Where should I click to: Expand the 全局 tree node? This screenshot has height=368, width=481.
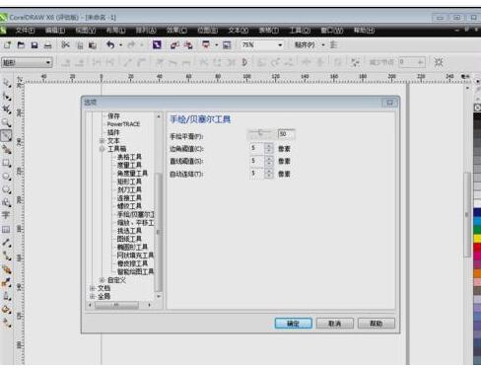(93, 297)
